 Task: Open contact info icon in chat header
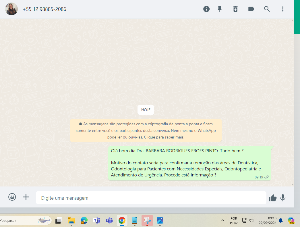pyautogui.click(x=206, y=9)
